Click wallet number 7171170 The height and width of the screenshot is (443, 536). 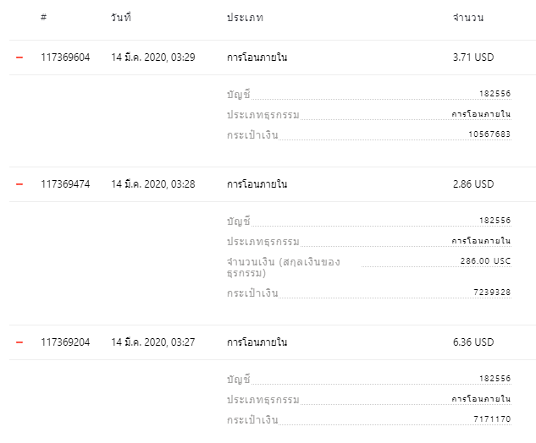492,418
